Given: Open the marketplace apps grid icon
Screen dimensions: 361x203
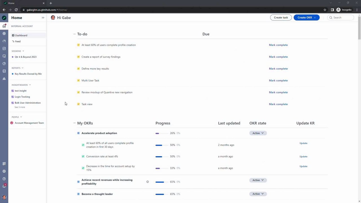Looking at the screenshot, I should coord(4,164).
